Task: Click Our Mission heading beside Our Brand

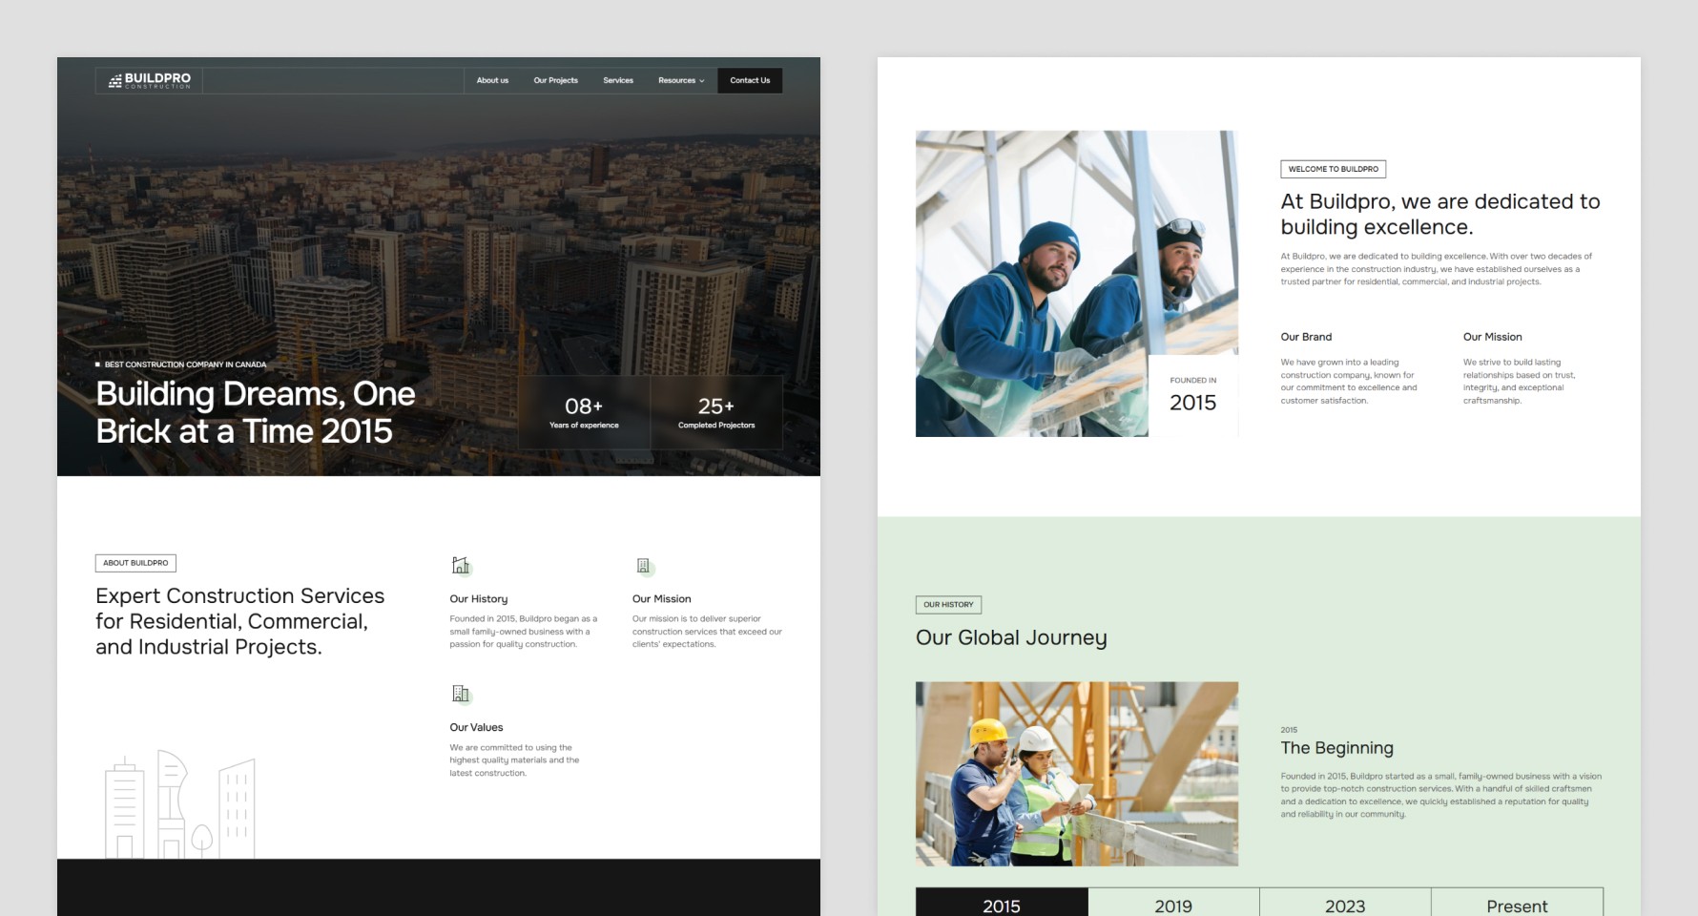Action: click(x=1493, y=337)
